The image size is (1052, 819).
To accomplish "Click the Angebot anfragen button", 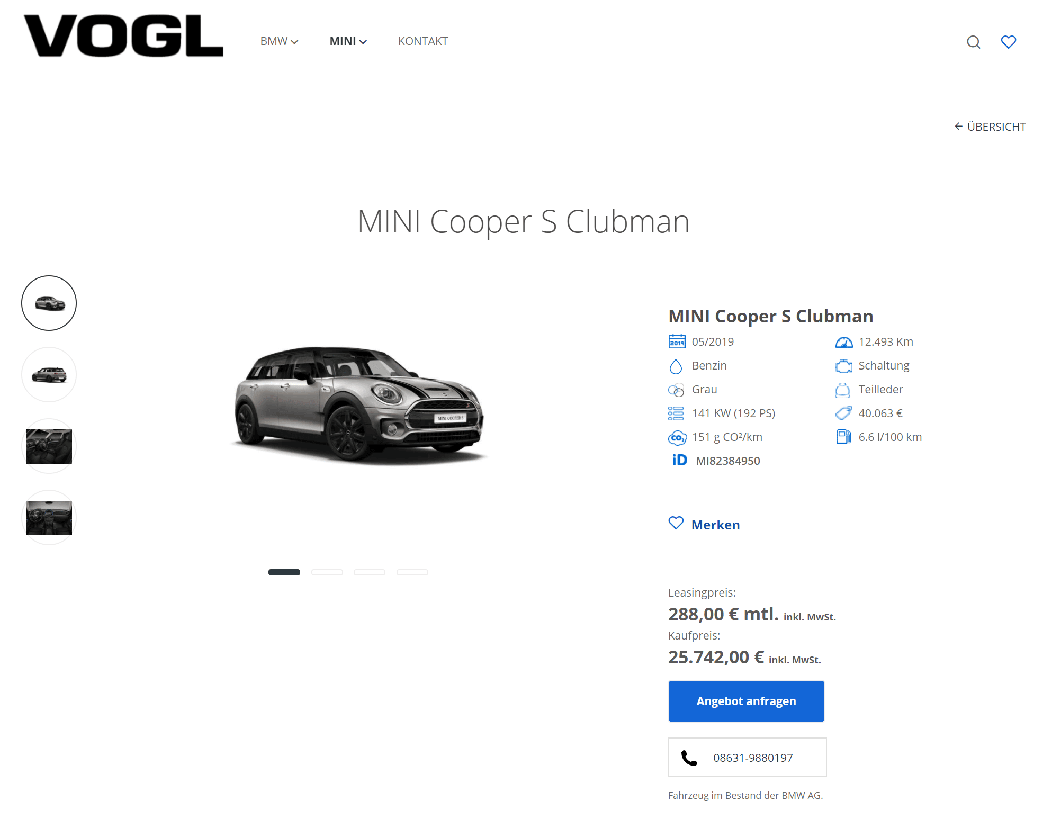I will click(x=746, y=701).
